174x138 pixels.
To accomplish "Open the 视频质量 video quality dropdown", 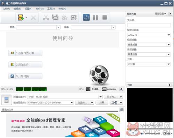I will point(149,45).
